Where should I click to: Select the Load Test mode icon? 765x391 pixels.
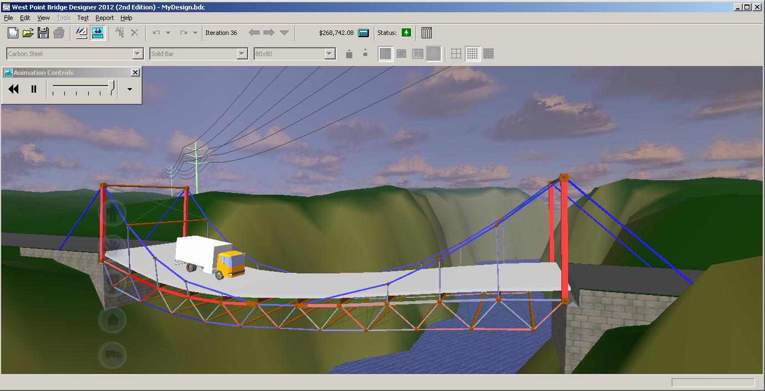point(98,33)
